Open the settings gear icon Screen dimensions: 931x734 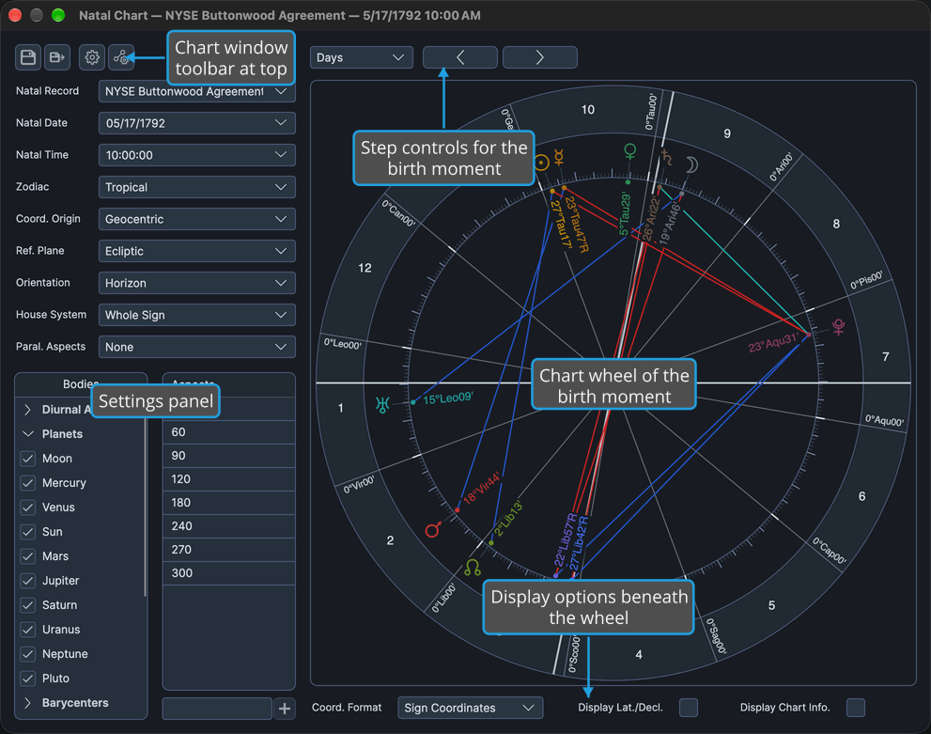point(92,57)
